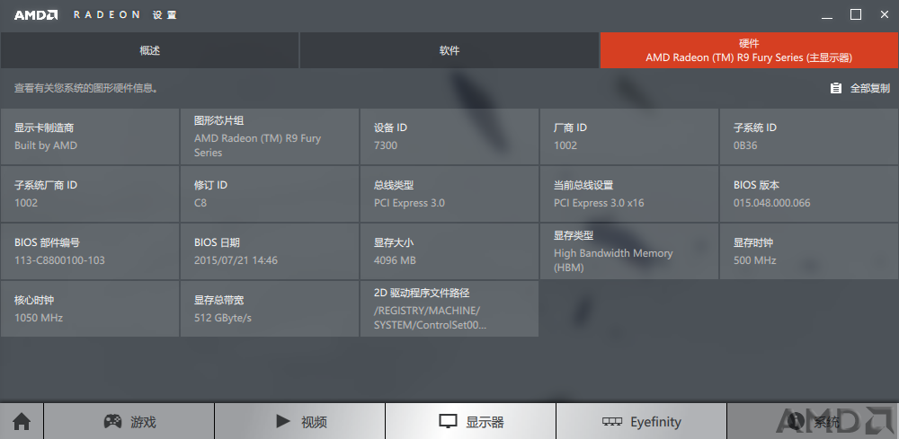Open the 显示器 section label
This screenshot has height=439, width=899.
point(485,423)
